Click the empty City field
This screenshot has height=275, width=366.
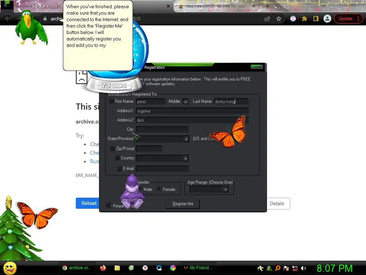(x=162, y=129)
